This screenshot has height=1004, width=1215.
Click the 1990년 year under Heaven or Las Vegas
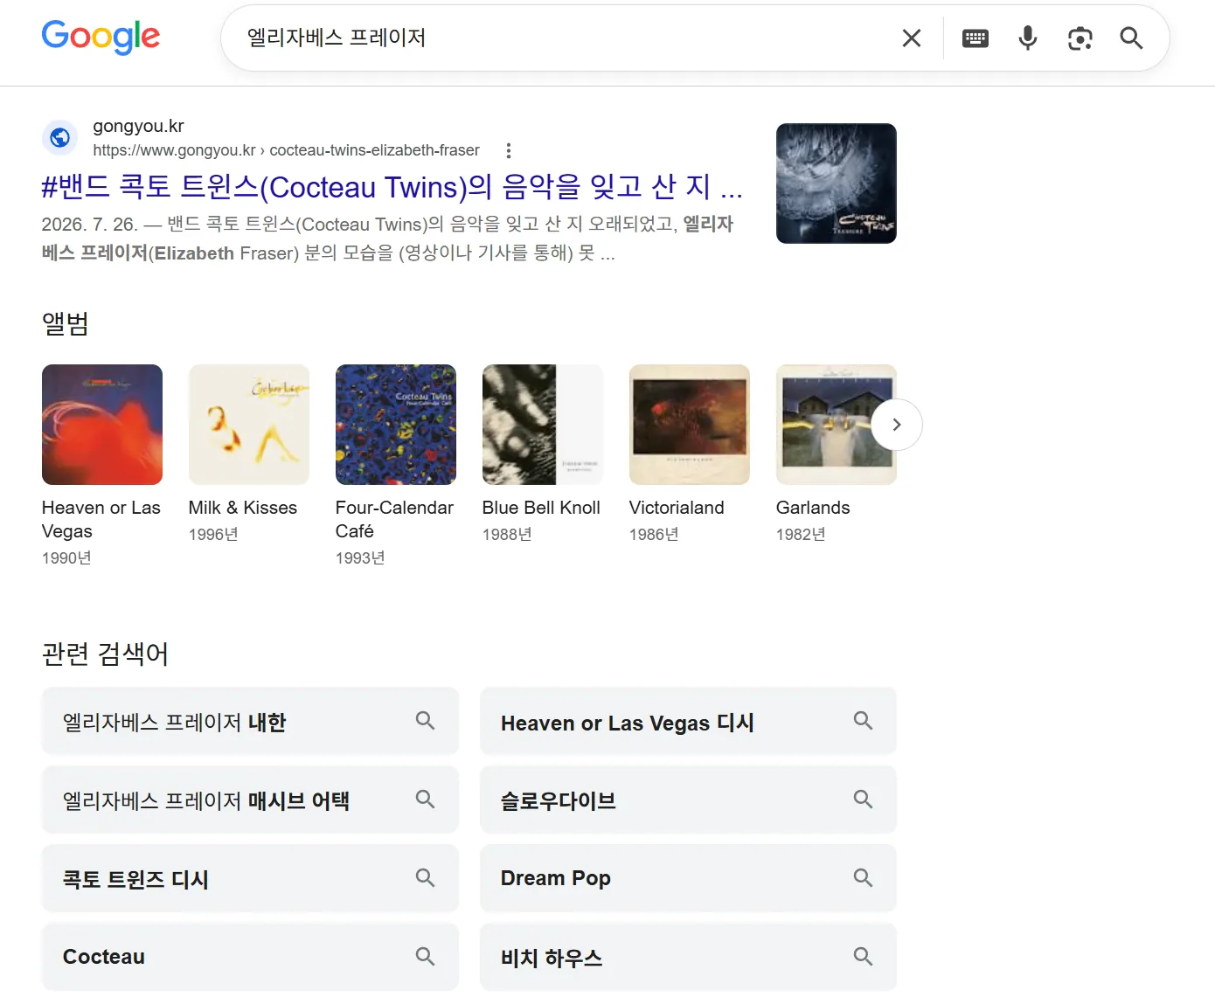[66, 557]
